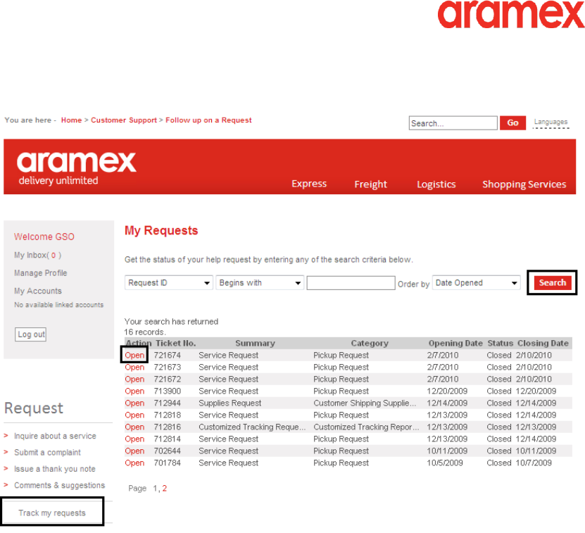Image resolution: width=585 pixels, height=533 pixels.
Task: Go to the Shopping Services section
Action: (x=524, y=184)
